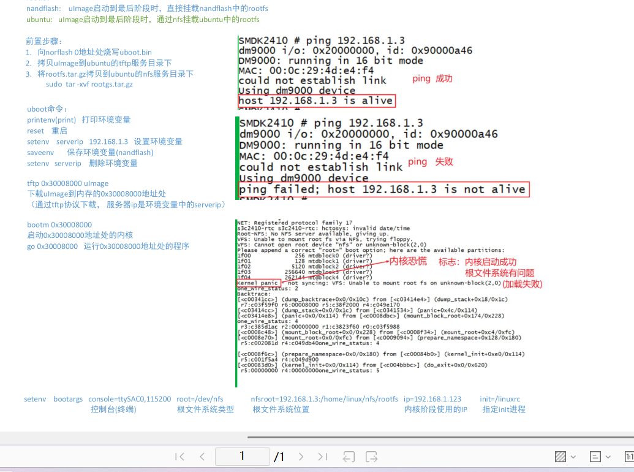Click the hatched background pattern icon
Image resolution: width=634 pixels, height=472 pixels.
tap(560, 457)
